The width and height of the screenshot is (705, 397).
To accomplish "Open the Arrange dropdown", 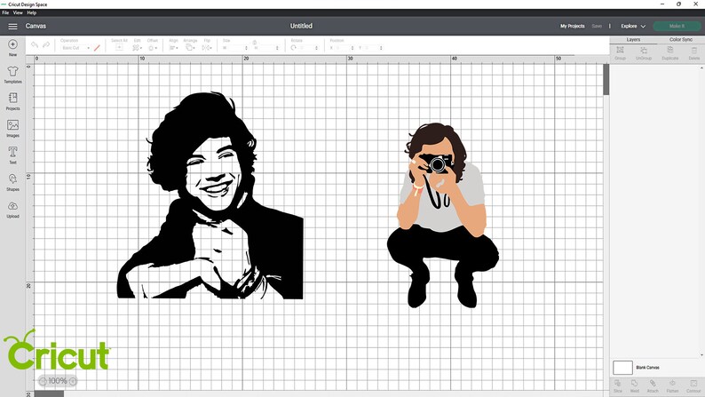I will point(190,47).
